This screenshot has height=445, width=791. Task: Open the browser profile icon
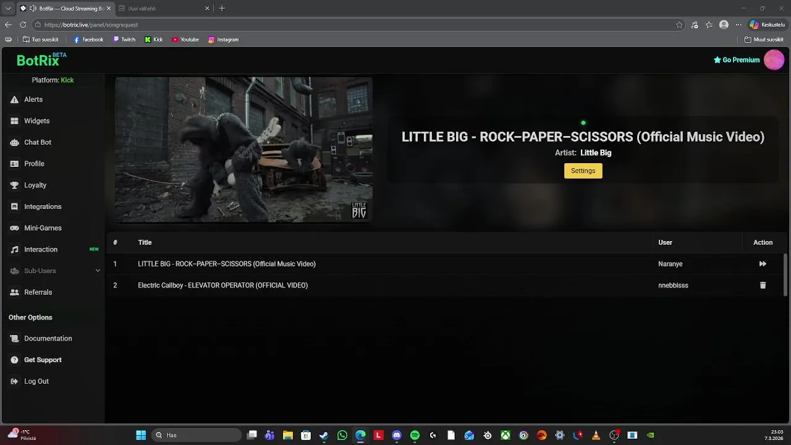click(724, 25)
